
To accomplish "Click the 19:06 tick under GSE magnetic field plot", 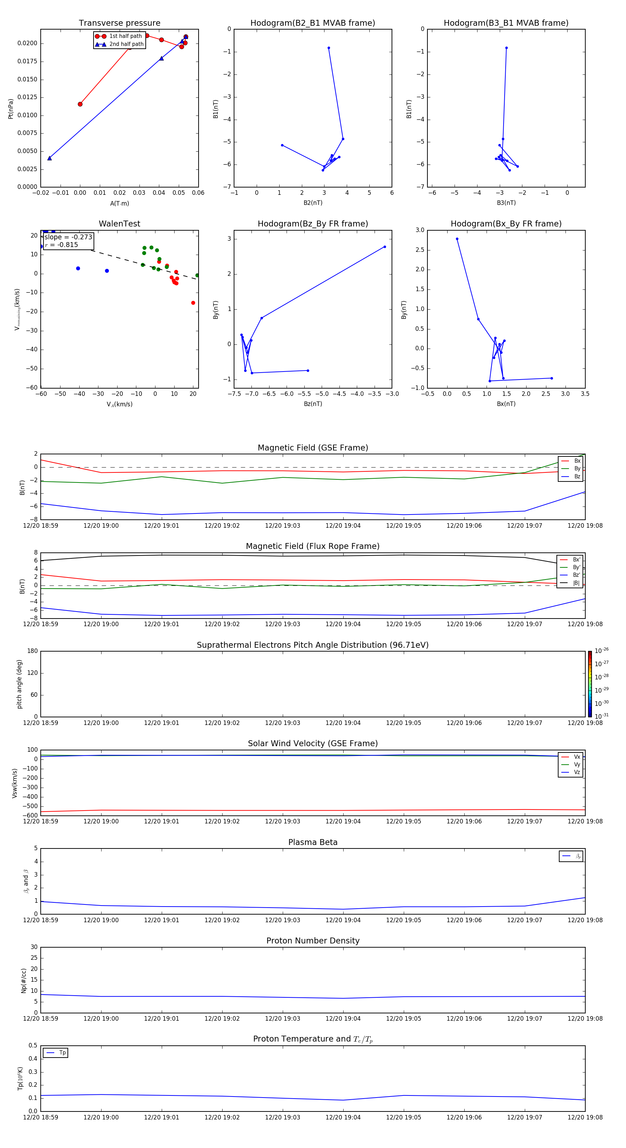I will point(464,525).
